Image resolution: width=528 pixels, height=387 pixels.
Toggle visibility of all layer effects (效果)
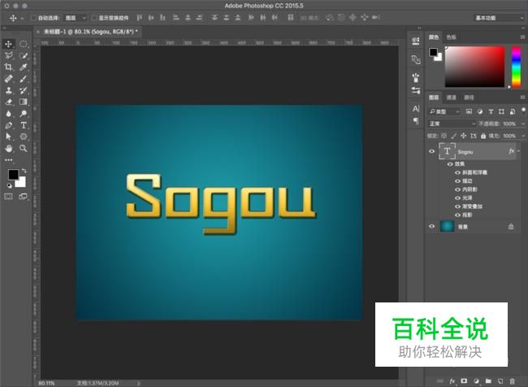450,164
